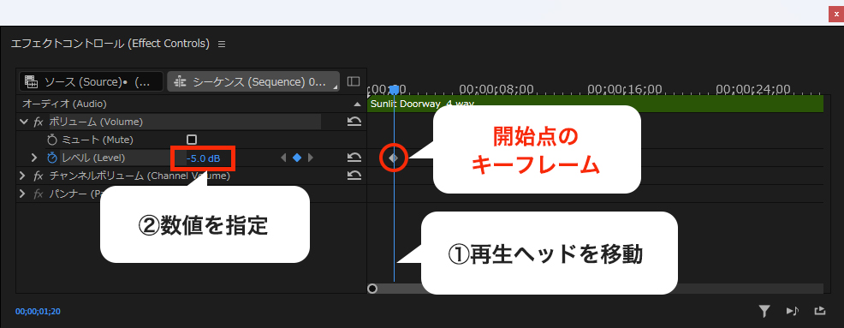Select the Level keyframe on the timeline
The height and width of the screenshot is (328, 844).
[394, 158]
